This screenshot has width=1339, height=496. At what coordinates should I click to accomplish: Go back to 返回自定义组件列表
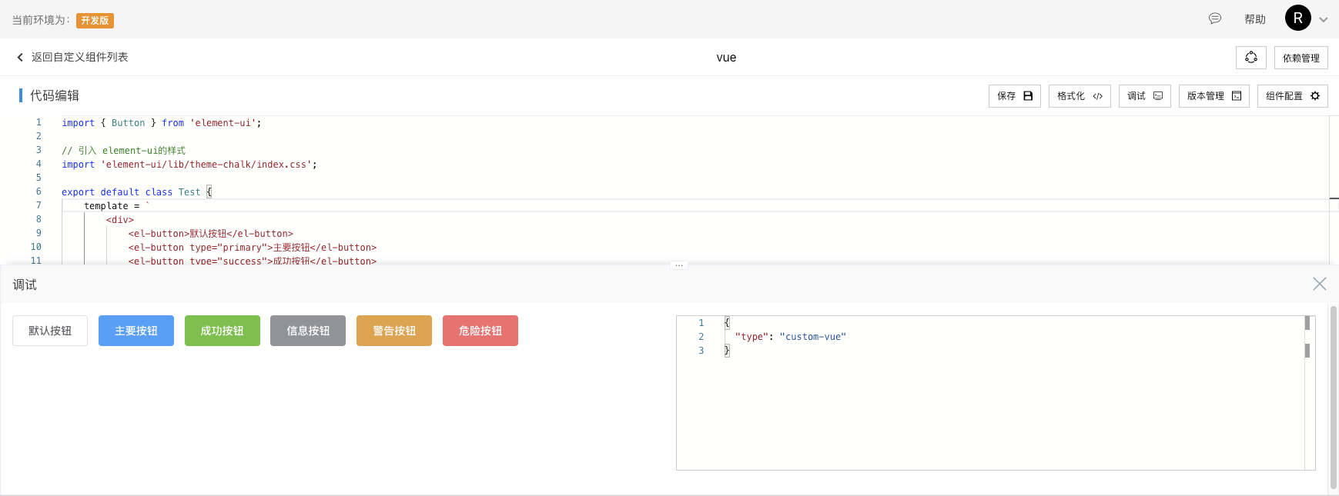[79, 57]
